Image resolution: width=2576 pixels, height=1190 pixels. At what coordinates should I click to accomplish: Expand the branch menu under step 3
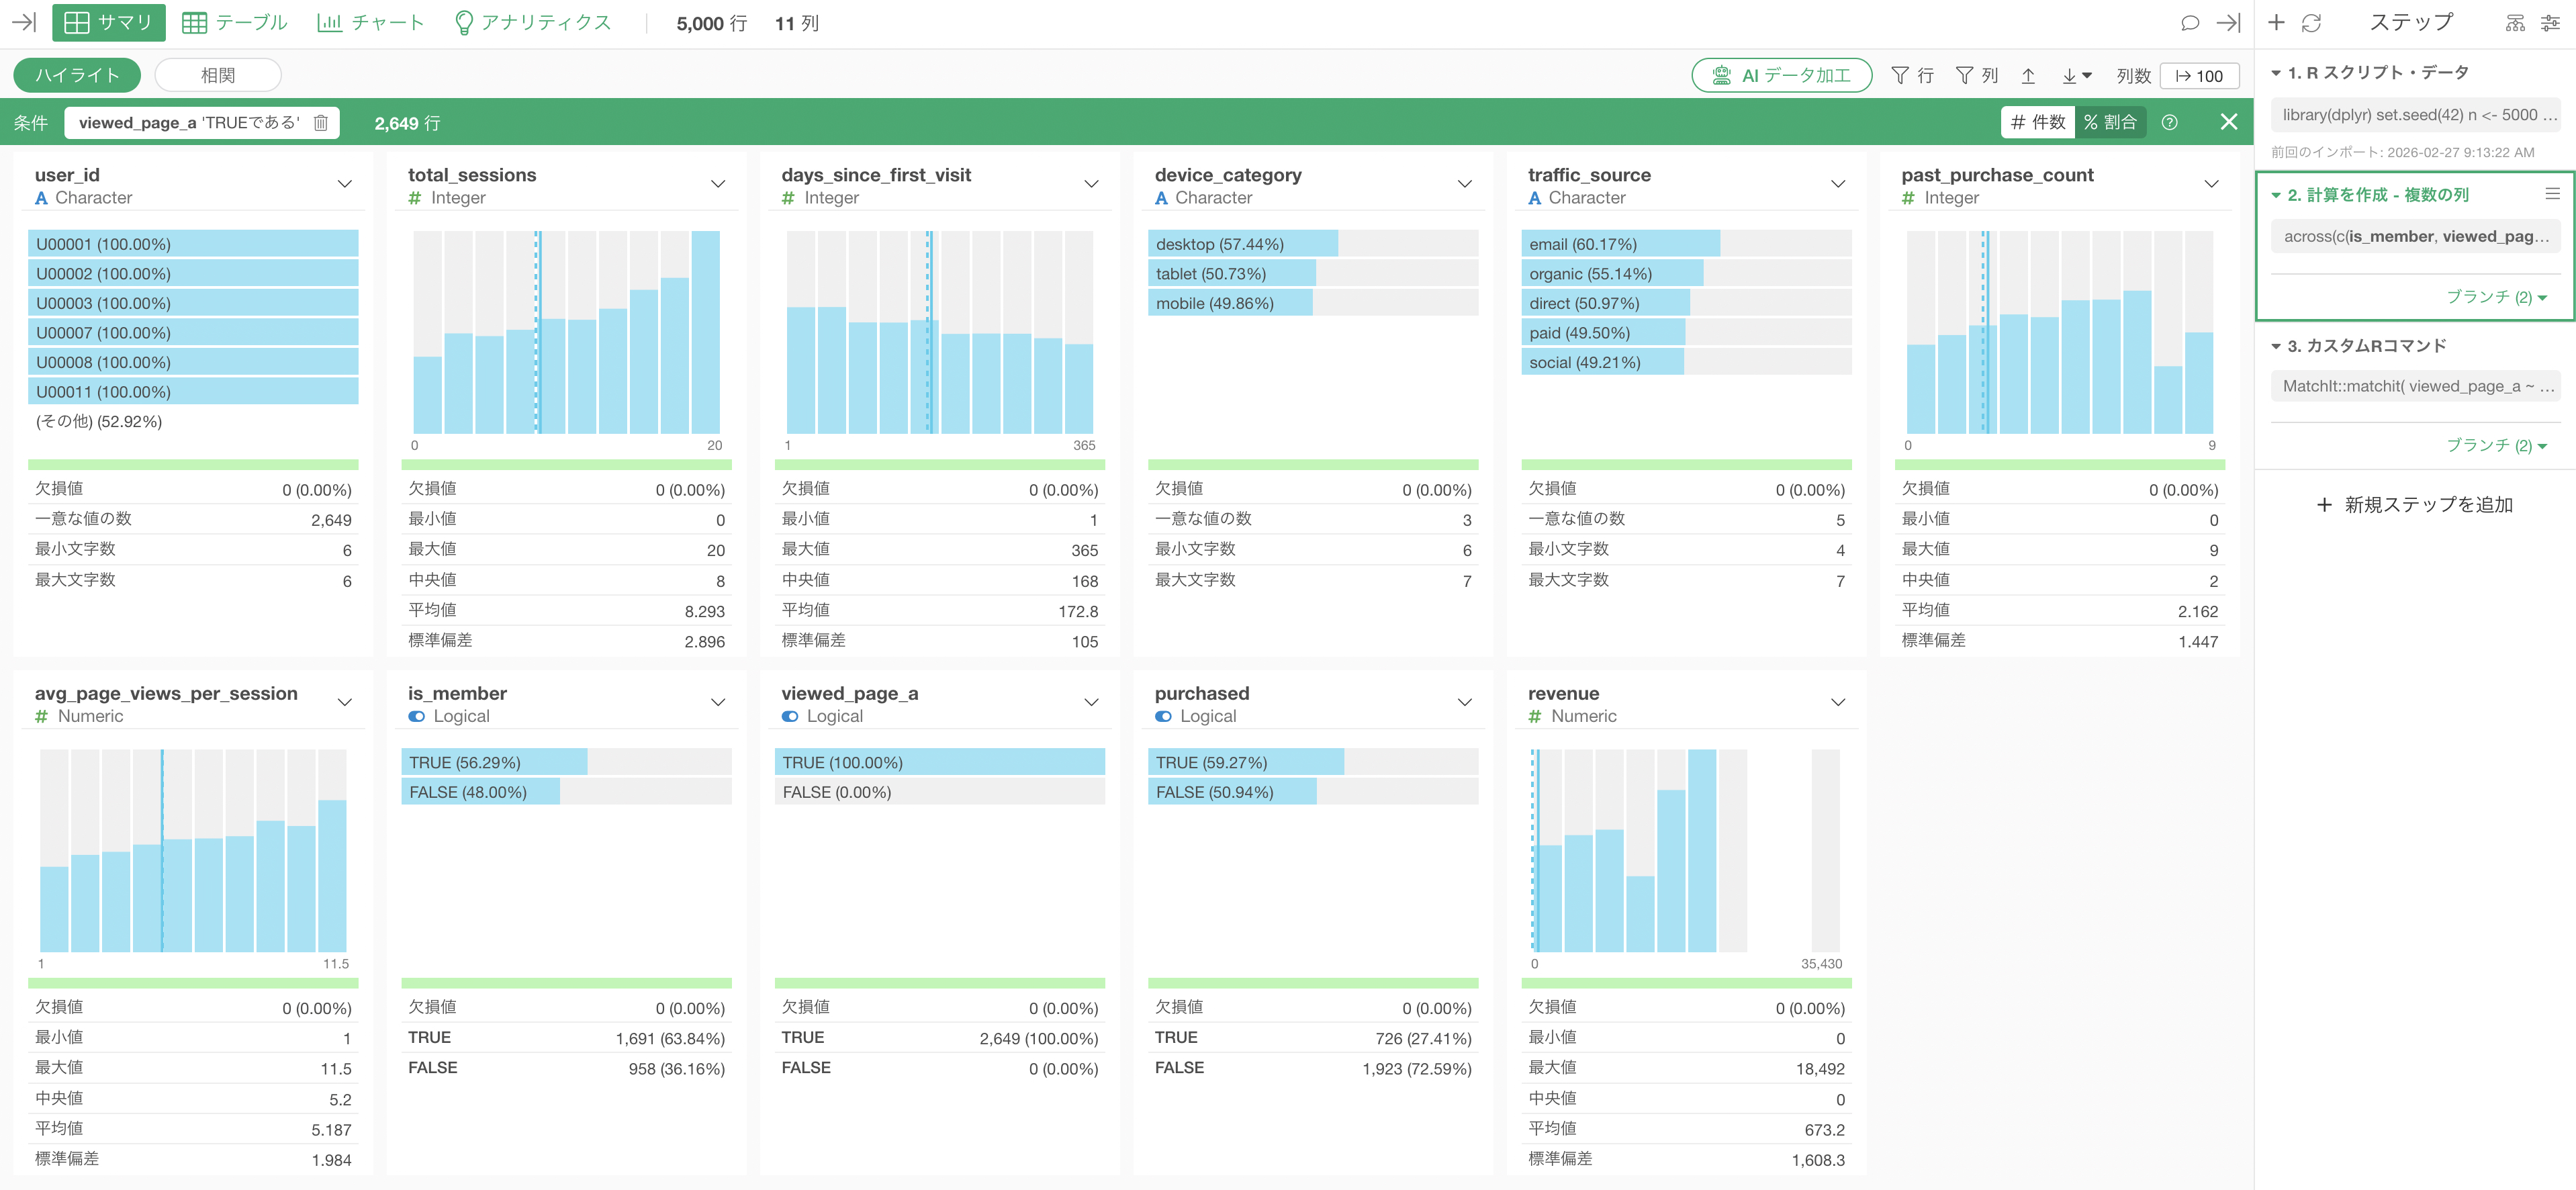pos(2495,445)
